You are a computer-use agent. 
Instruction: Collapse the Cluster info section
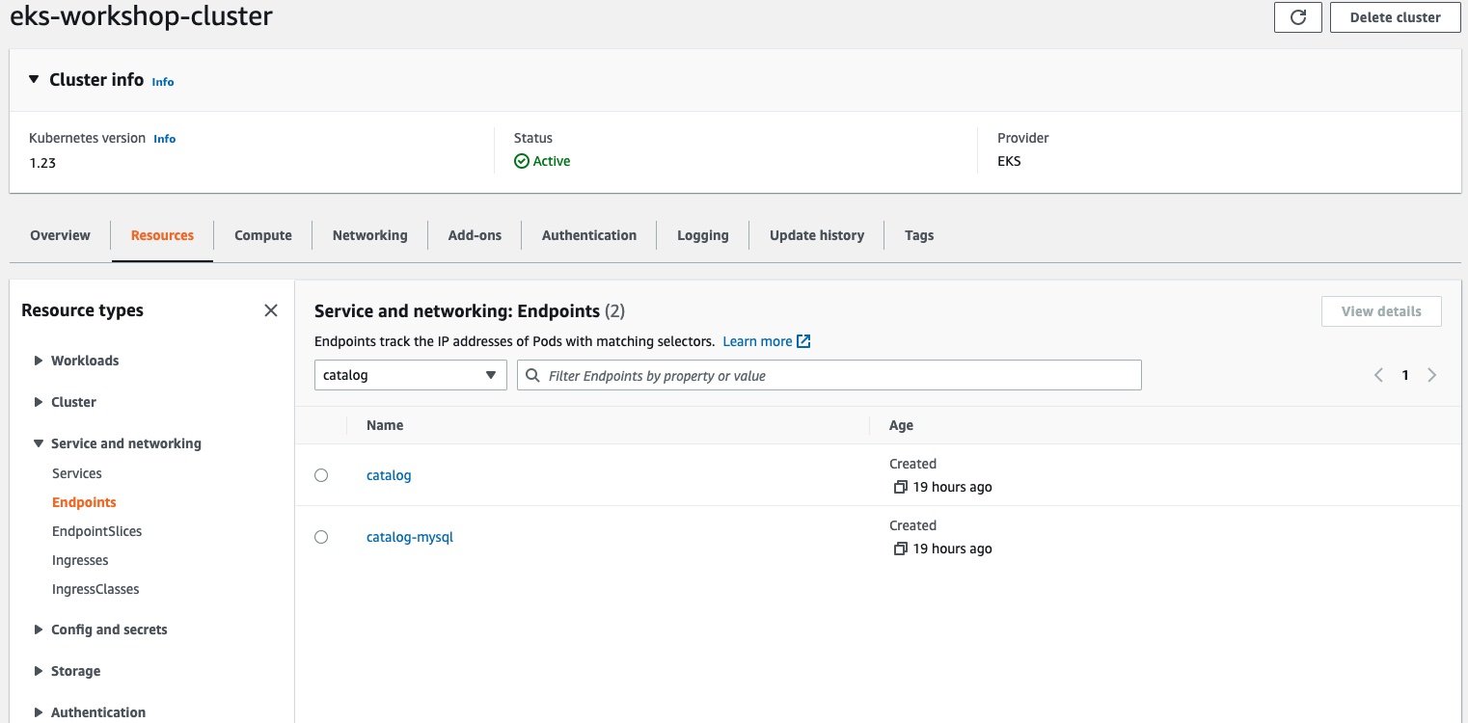[35, 80]
